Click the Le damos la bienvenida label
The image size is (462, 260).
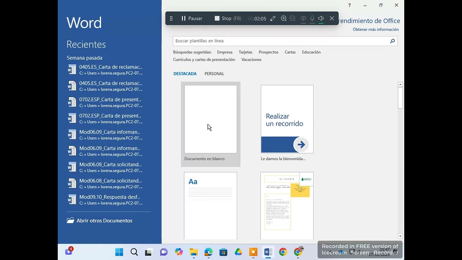(283, 159)
